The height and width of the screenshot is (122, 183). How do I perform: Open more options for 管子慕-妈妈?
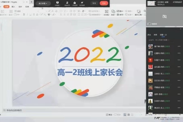179,46
